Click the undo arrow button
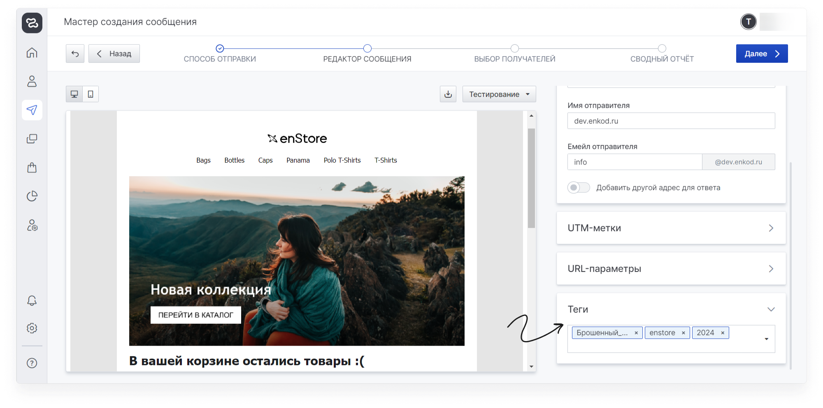This screenshot has width=823, height=408. (x=75, y=53)
